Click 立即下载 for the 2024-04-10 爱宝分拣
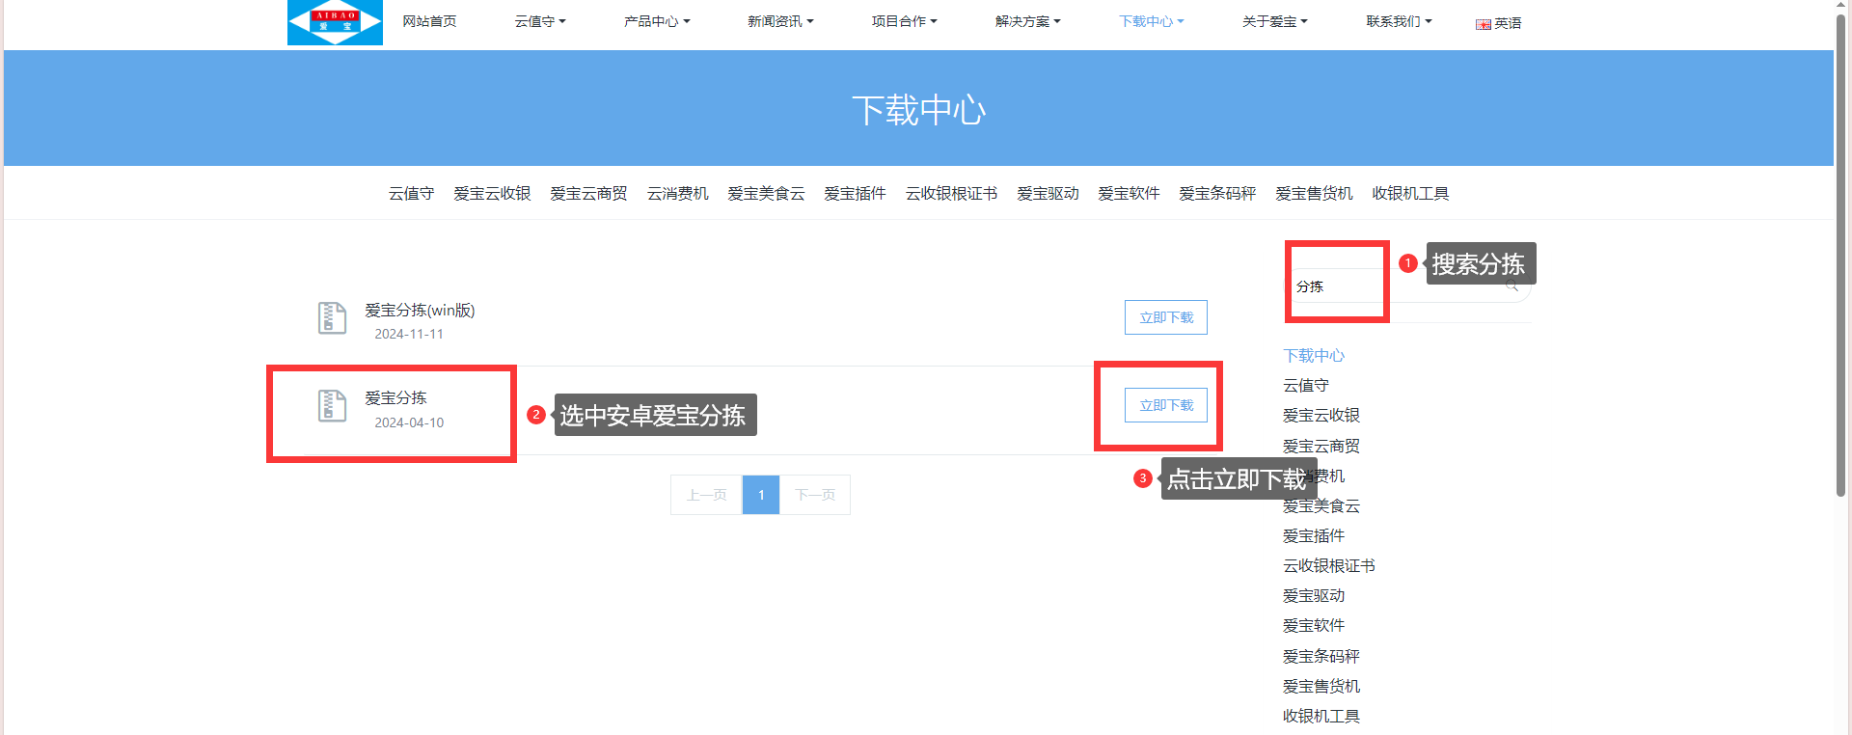The image size is (1852, 735). point(1165,405)
